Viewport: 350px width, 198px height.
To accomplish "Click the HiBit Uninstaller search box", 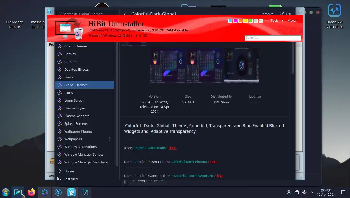I will (x=273, y=38).
